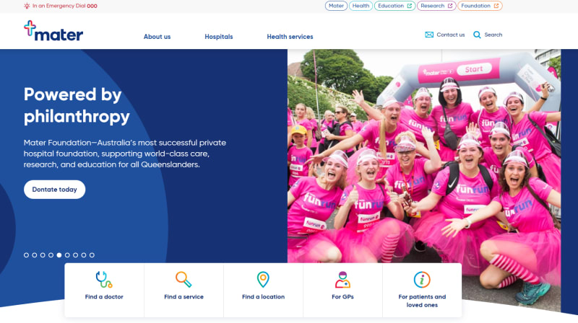Screen dimensions: 578x323
Task: Select the second carousel slide dot
Action: pyautogui.click(x=34, y=255)
